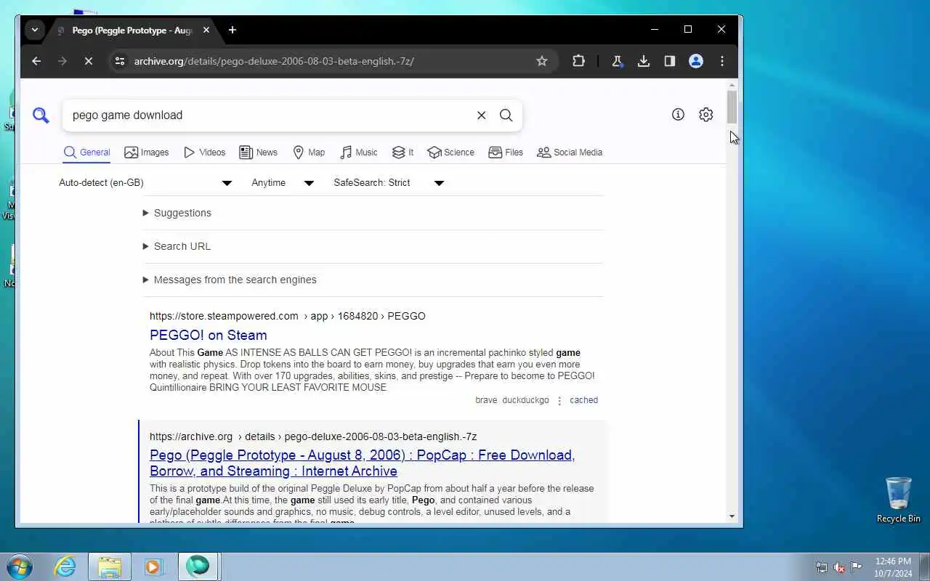The width and height of the screenshot is (930, 581).
Task: Open the browser three-dot menu
Action: click(x=722, y=61)
